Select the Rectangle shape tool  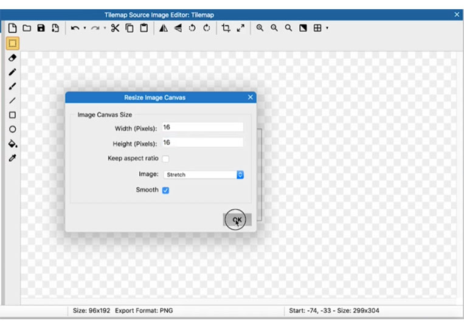(x=12, y=115)
